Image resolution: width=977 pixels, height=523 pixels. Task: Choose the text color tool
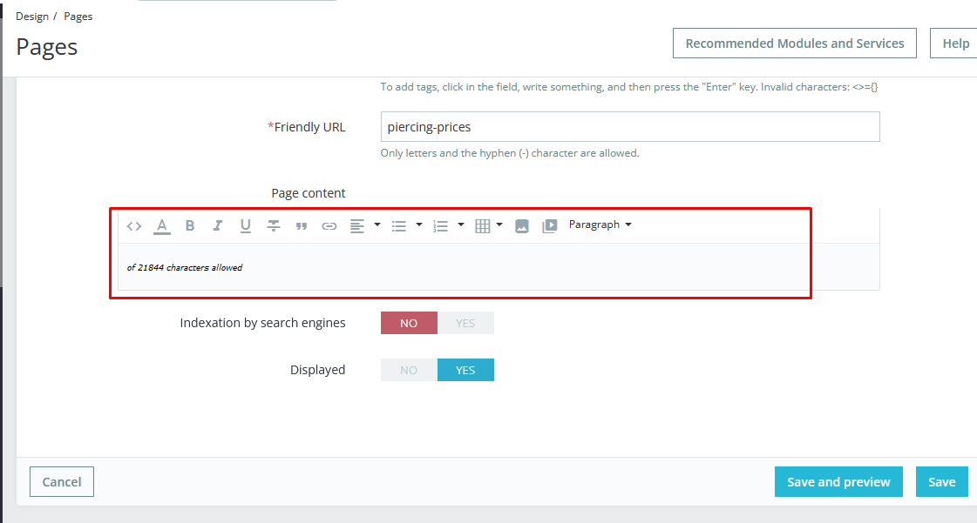coord(162,225)
